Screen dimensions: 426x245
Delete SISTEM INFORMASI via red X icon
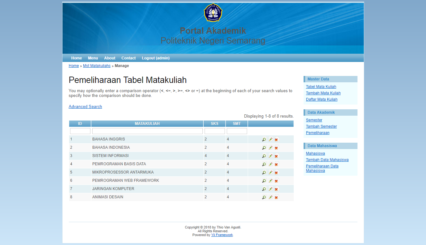coord(276,156)
